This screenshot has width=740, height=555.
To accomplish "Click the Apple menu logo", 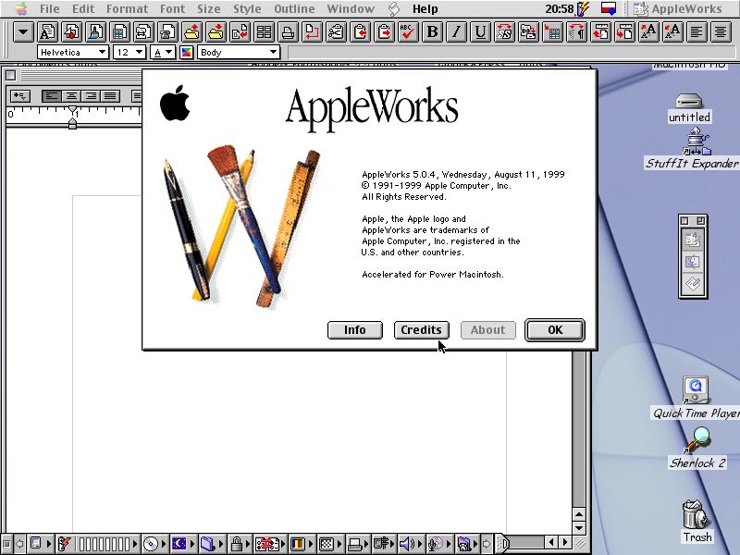I will 20,9.
